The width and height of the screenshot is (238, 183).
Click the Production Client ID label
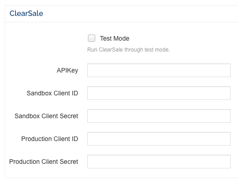pyautogui.click(x=50, y=139)
